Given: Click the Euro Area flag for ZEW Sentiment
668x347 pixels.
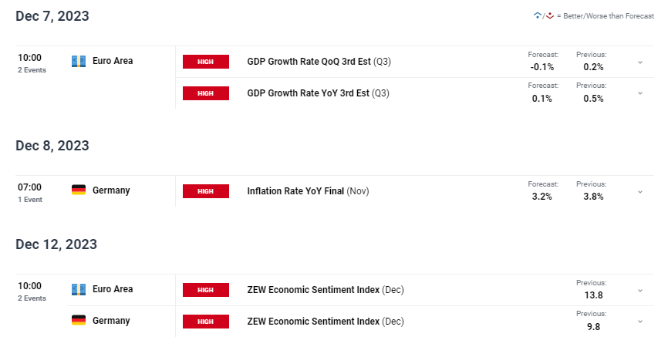Looking at the screenshot, I should point(79,289).
